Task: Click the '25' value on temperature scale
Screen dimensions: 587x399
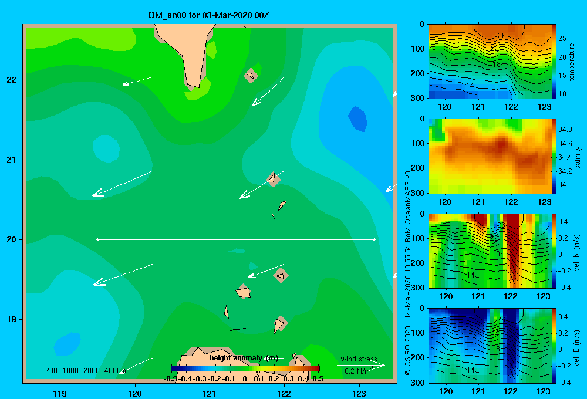Action: pos(562,39)
